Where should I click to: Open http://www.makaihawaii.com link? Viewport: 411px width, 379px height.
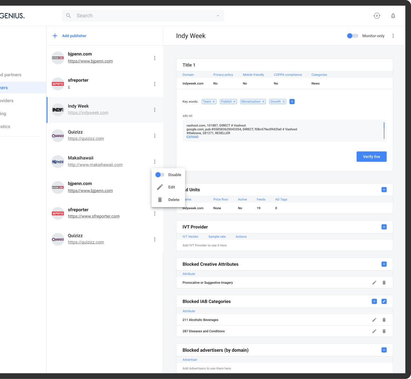95,165
